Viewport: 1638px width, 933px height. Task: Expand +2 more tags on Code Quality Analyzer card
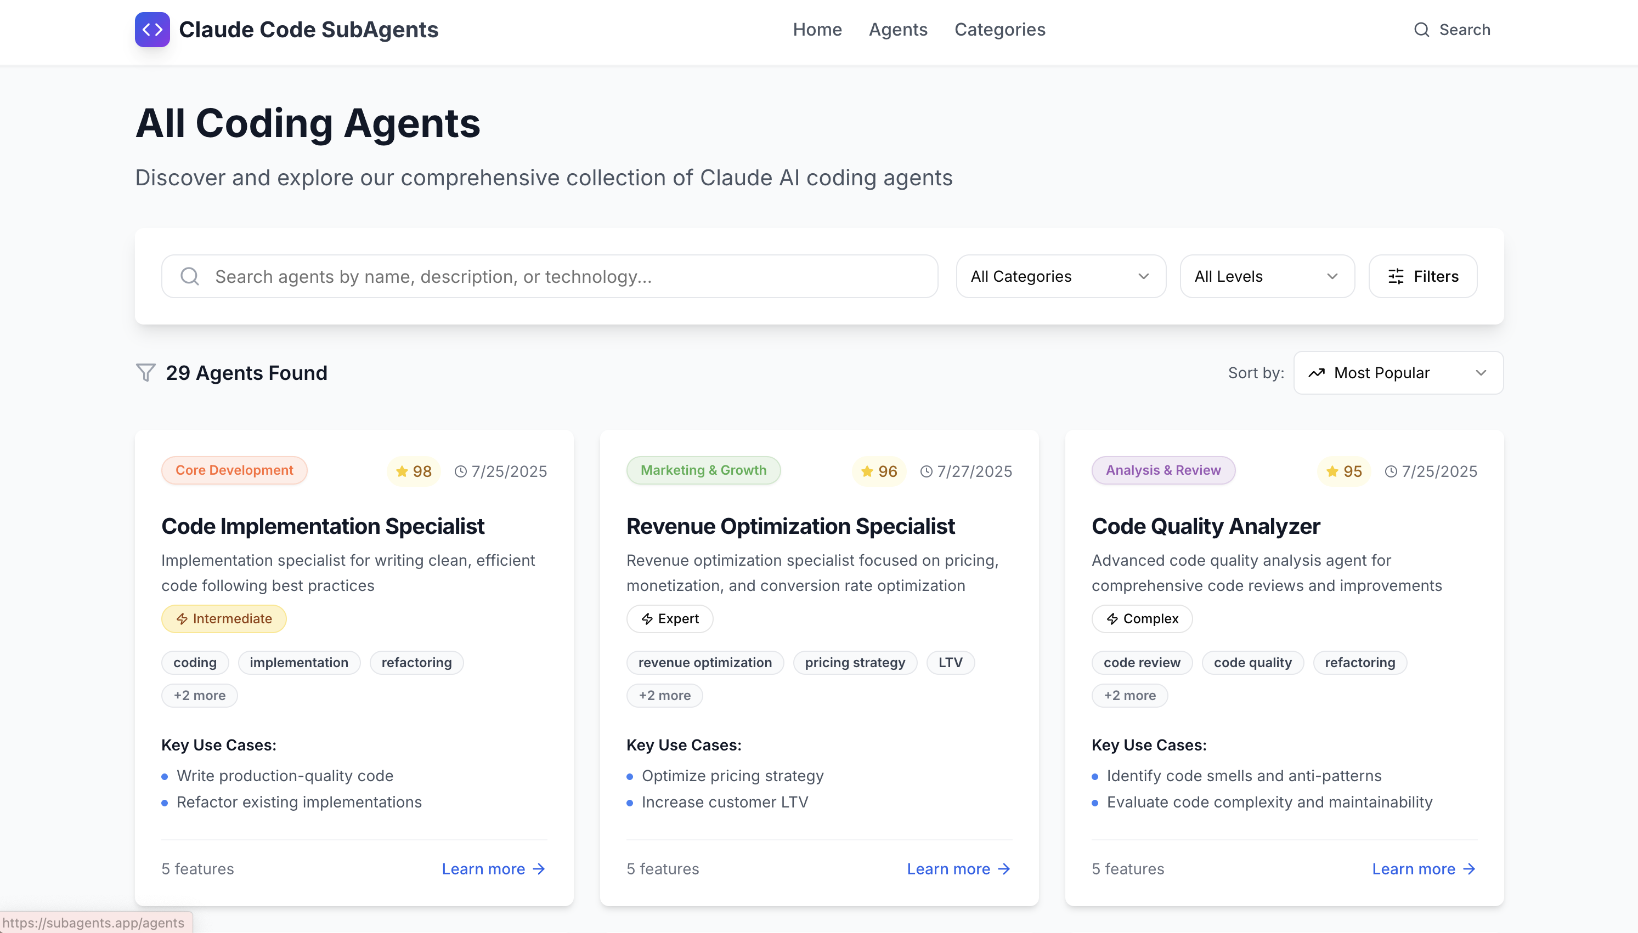point(1129,695)
